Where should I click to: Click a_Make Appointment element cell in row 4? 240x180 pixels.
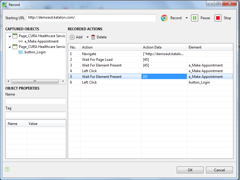point(210,71)
